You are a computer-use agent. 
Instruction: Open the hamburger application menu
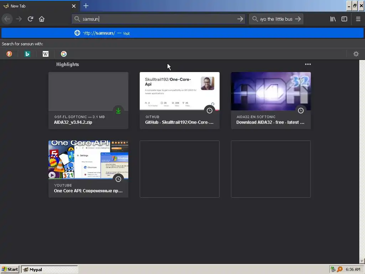coord(358,19)
